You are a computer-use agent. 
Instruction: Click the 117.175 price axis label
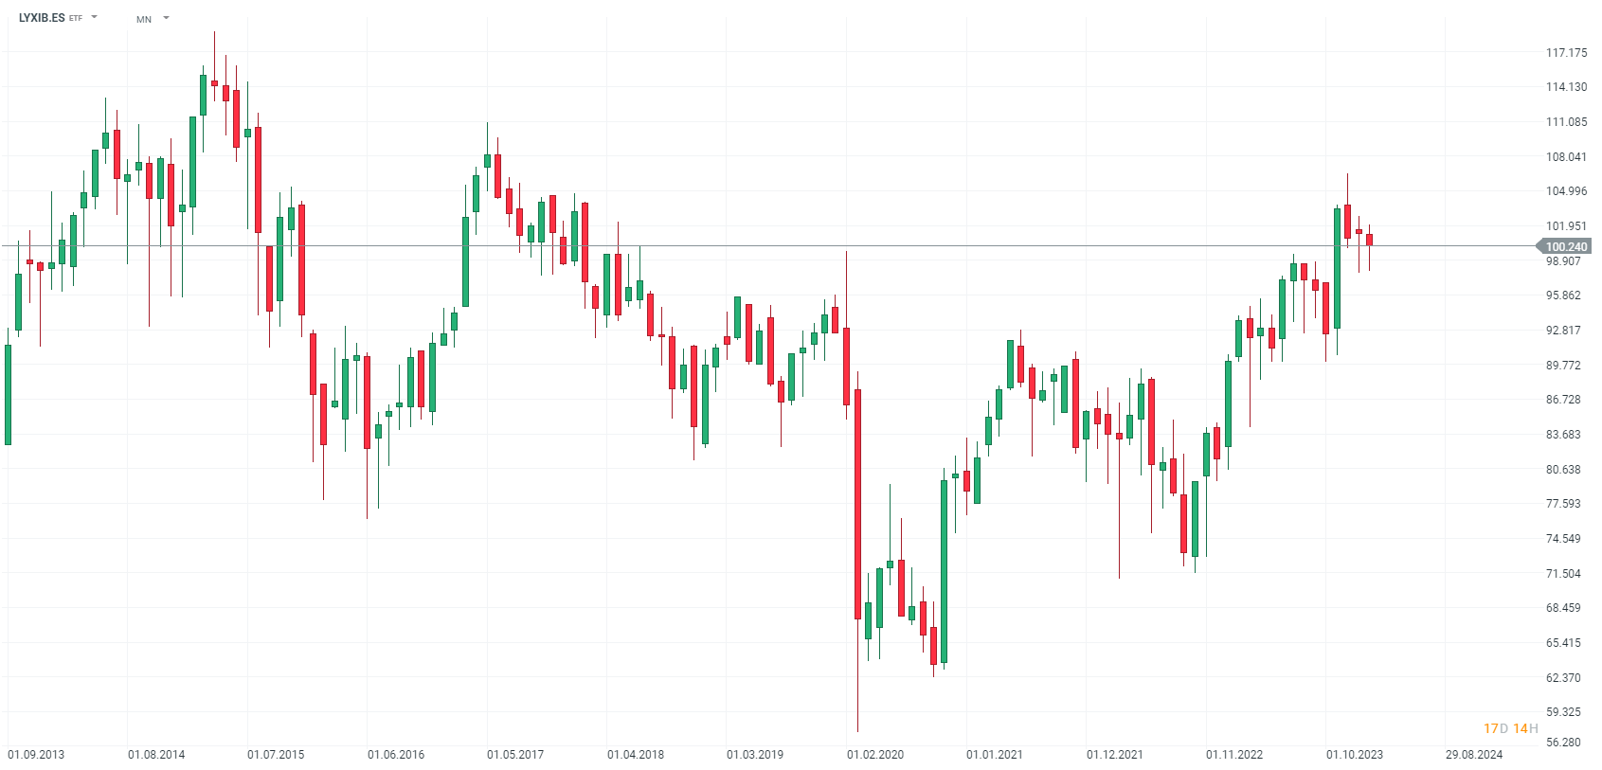click(x=1566, y=53)
